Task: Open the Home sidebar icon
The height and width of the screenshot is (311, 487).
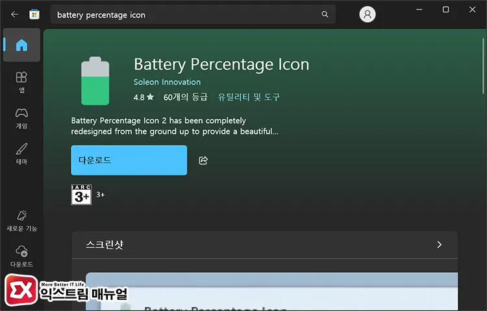Action: pos(21,45)
